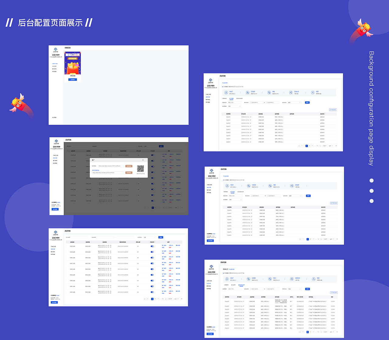
Task: Expand the prize type dropdown
Action: pyautogui.click(x=235, y=107)
